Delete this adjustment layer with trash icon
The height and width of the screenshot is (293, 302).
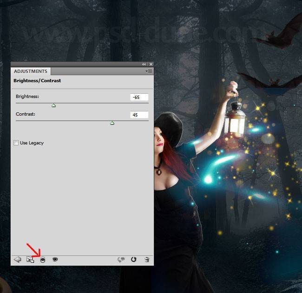(147, 260)
